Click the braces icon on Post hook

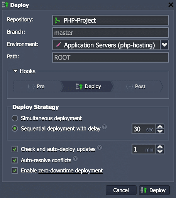tap(129, 86)
